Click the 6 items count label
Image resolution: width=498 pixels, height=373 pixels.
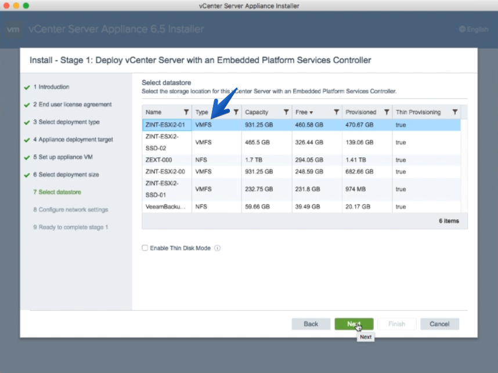point(449,221)
